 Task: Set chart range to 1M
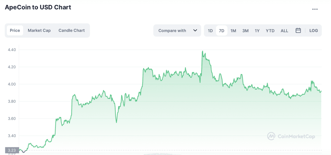click(x=233, y=31)
